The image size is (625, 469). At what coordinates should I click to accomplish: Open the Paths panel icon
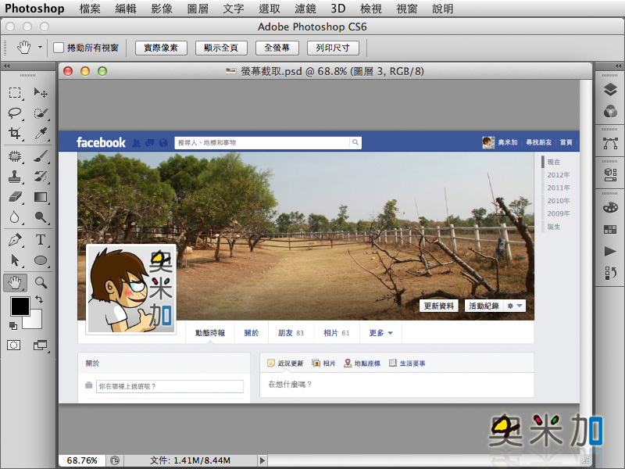(610, 143)
